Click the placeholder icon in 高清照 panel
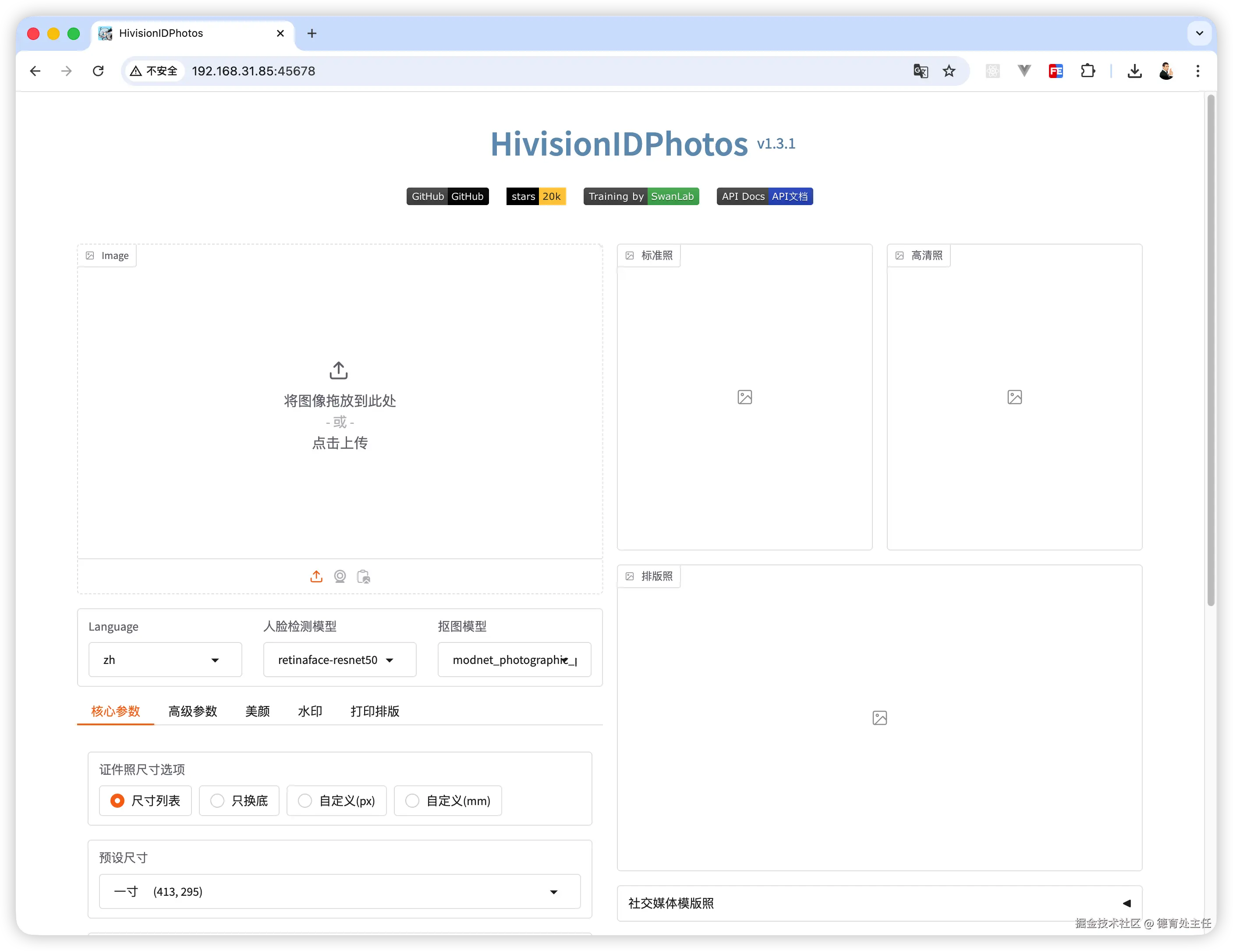 click(x=1014, y=397)
